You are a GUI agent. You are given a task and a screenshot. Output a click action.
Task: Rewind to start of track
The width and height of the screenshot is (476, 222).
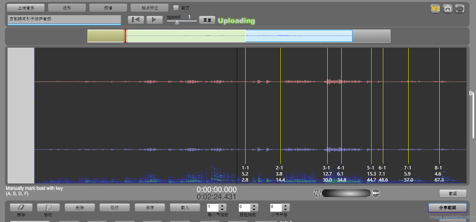(x=136, y=20)
